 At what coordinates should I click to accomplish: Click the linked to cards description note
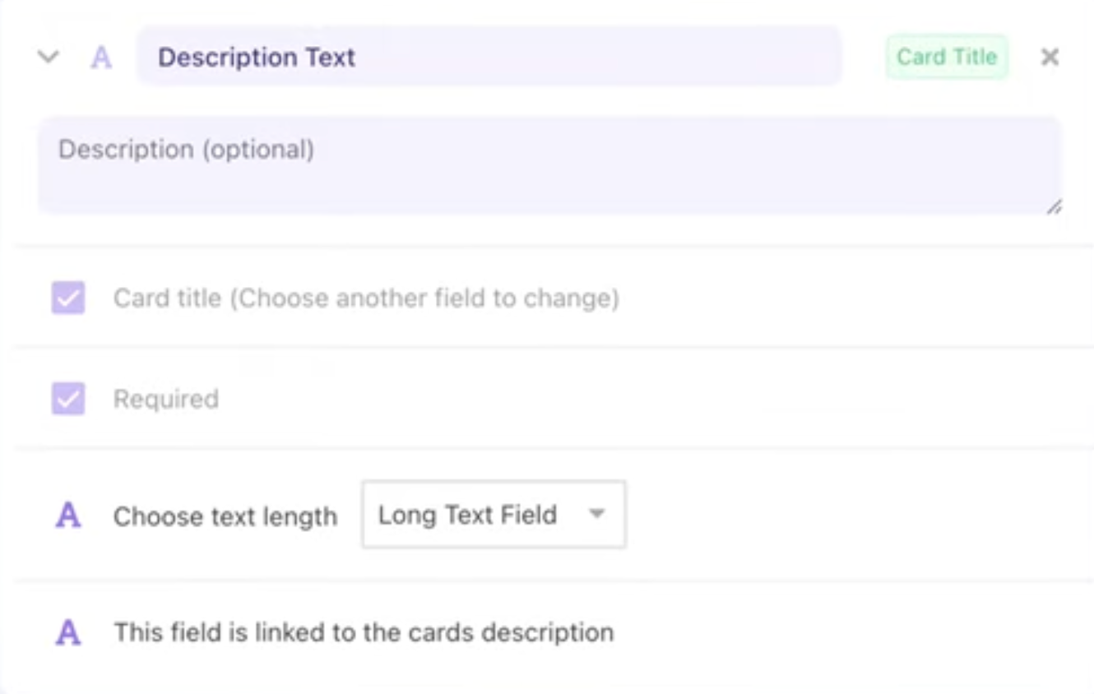click(x=364, y=632)
